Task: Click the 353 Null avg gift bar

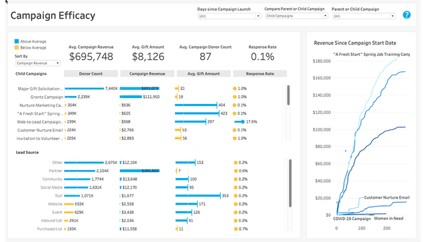Action: 198,195
